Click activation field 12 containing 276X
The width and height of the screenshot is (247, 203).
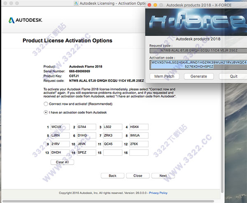click(139, 144)
